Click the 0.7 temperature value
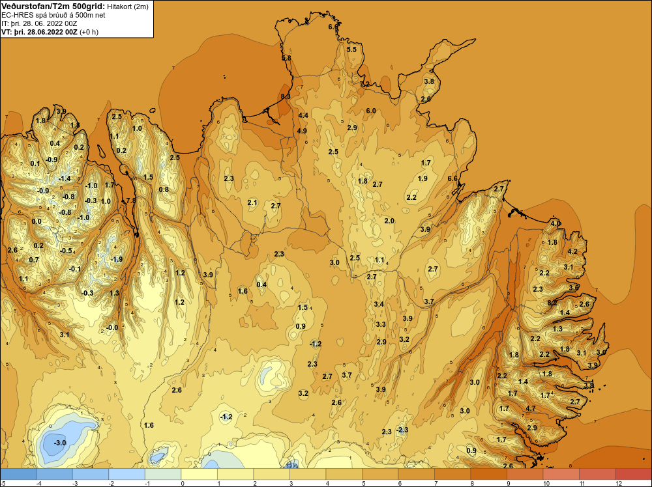 click(x=34, y=260)
